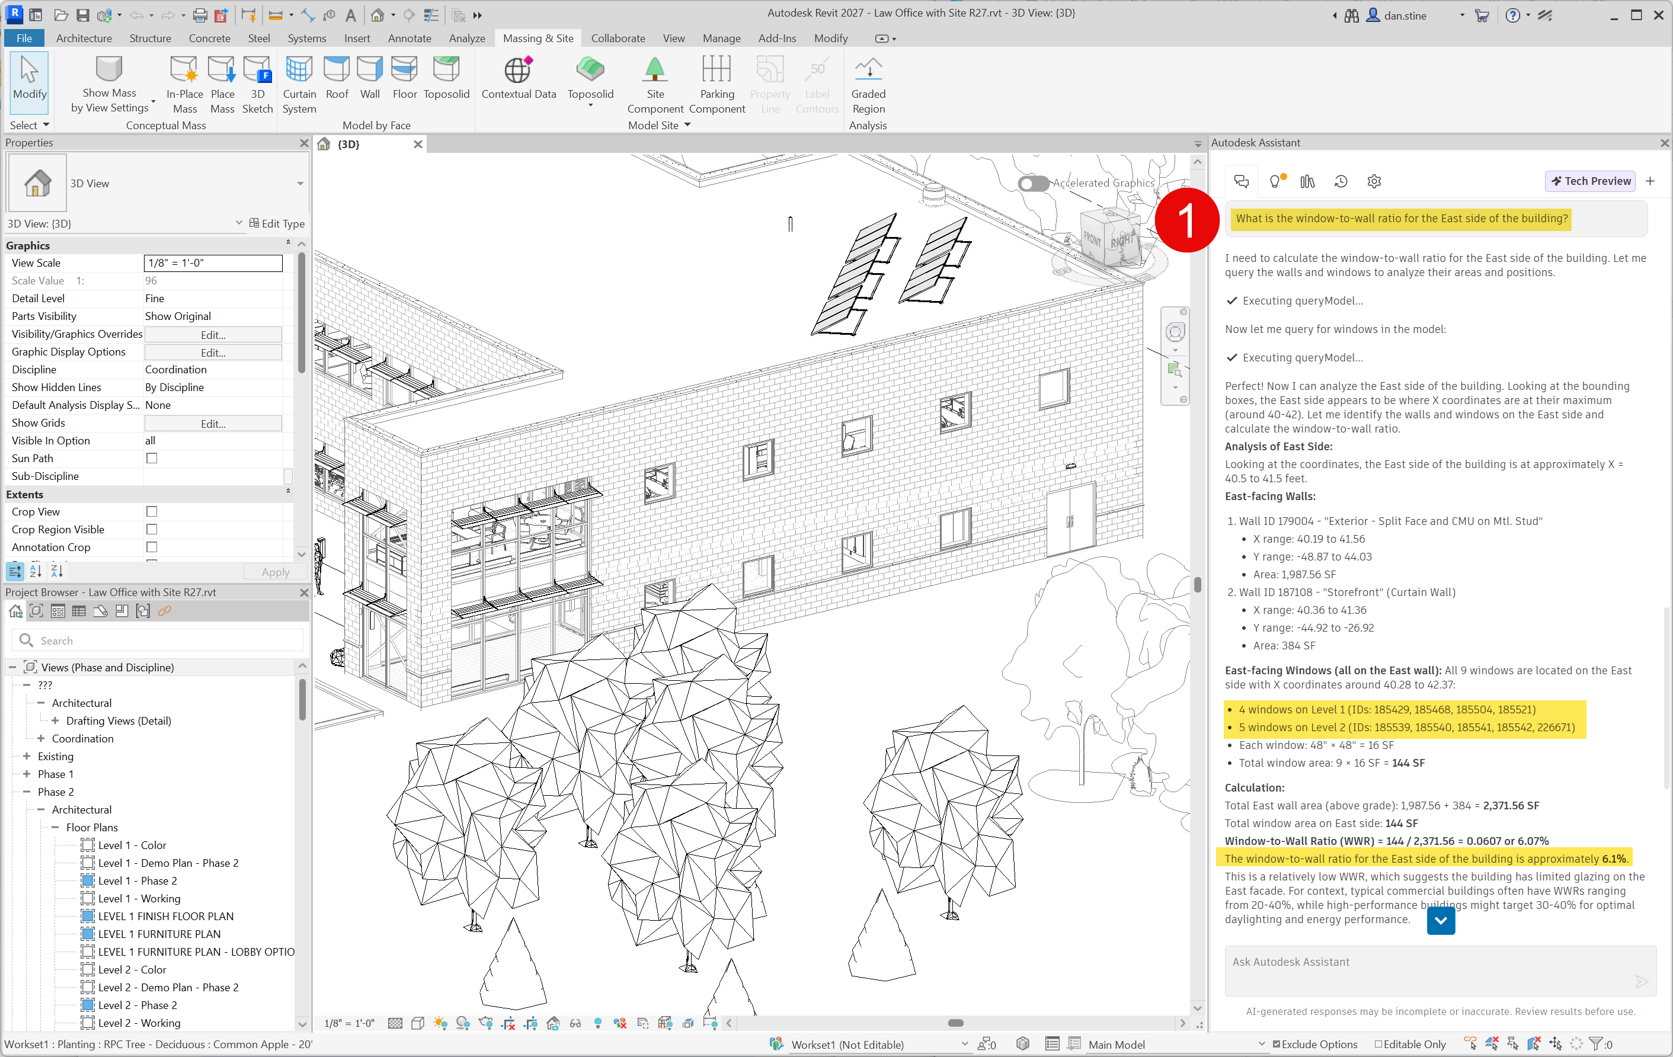Open Autodesk Assistant history icon

click(x=1341, y=181)
